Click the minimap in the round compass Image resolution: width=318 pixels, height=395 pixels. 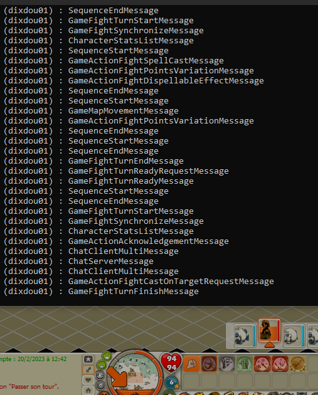point(135,372)
